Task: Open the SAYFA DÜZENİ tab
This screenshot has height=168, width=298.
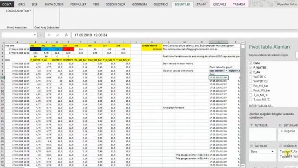Action: click(x=54, y=4)
